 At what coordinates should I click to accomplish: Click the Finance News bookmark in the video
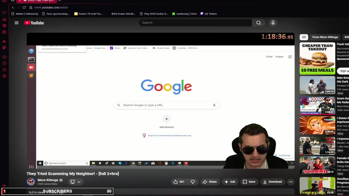coord(161,48)
